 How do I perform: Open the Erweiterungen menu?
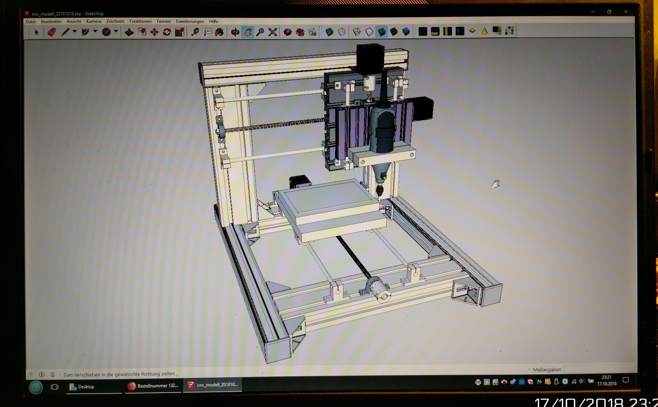pos(190,21)
